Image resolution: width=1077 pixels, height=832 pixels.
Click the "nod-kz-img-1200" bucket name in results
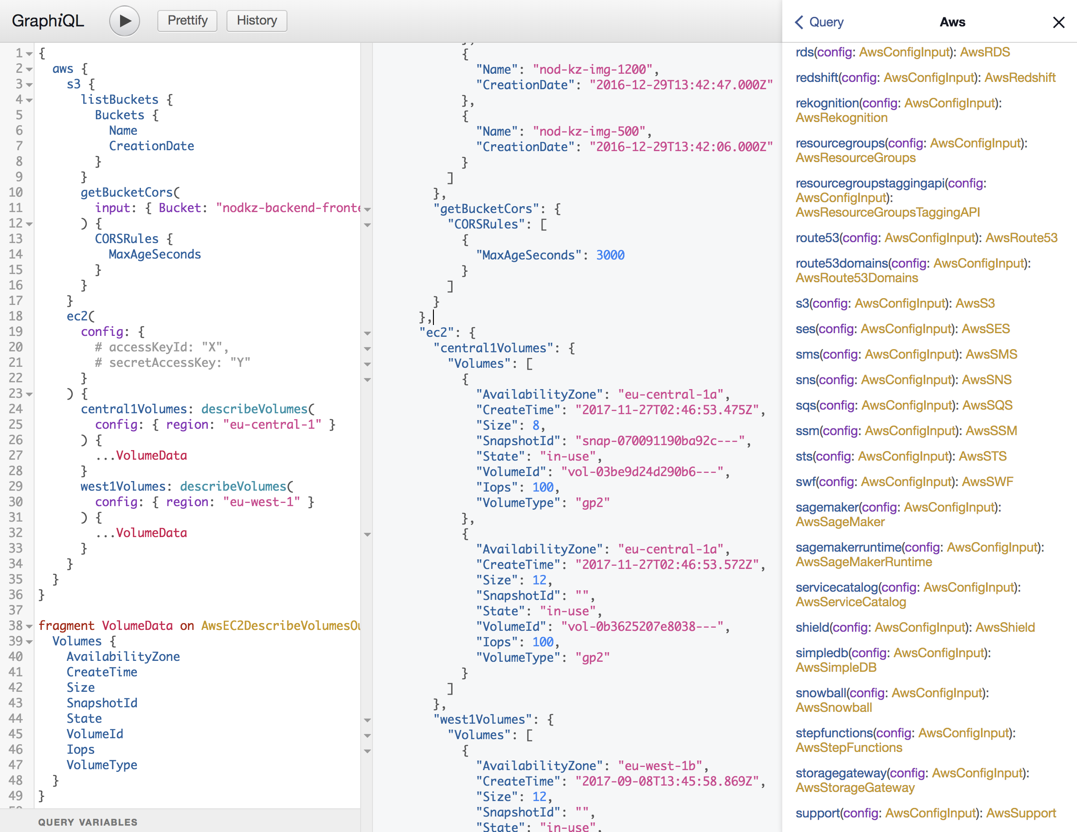[592, 70]
